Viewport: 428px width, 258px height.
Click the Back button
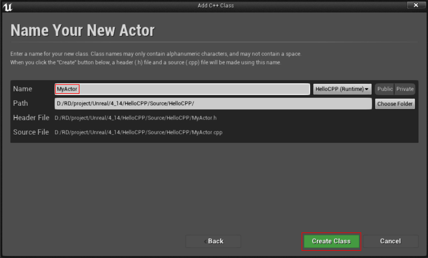(x=213, y=241)
